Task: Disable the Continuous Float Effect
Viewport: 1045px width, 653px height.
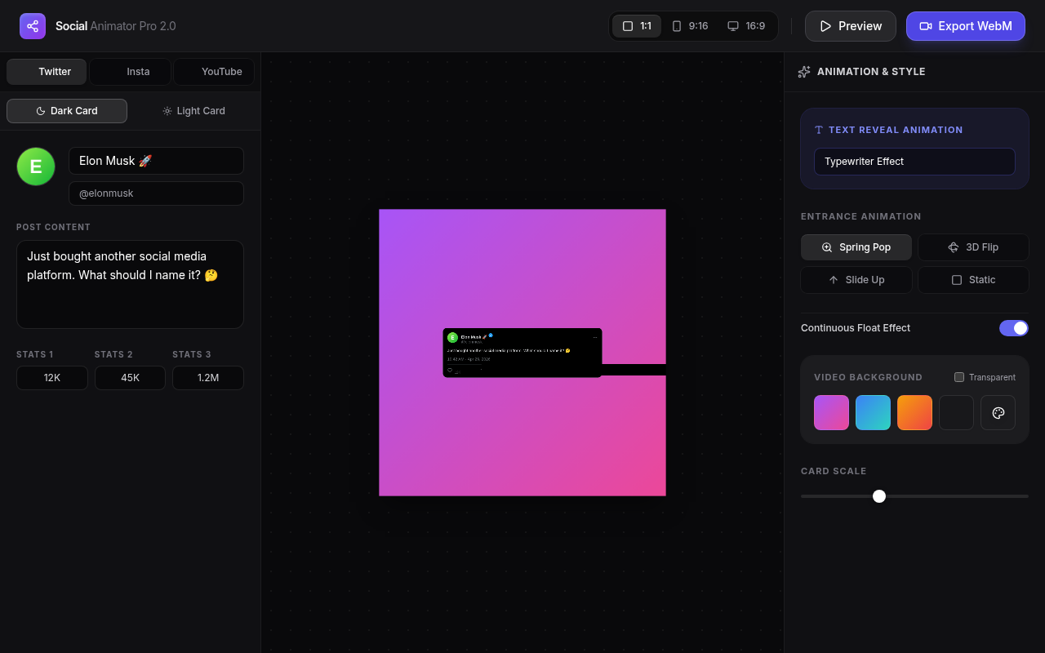Action: tap(1013, 327)
